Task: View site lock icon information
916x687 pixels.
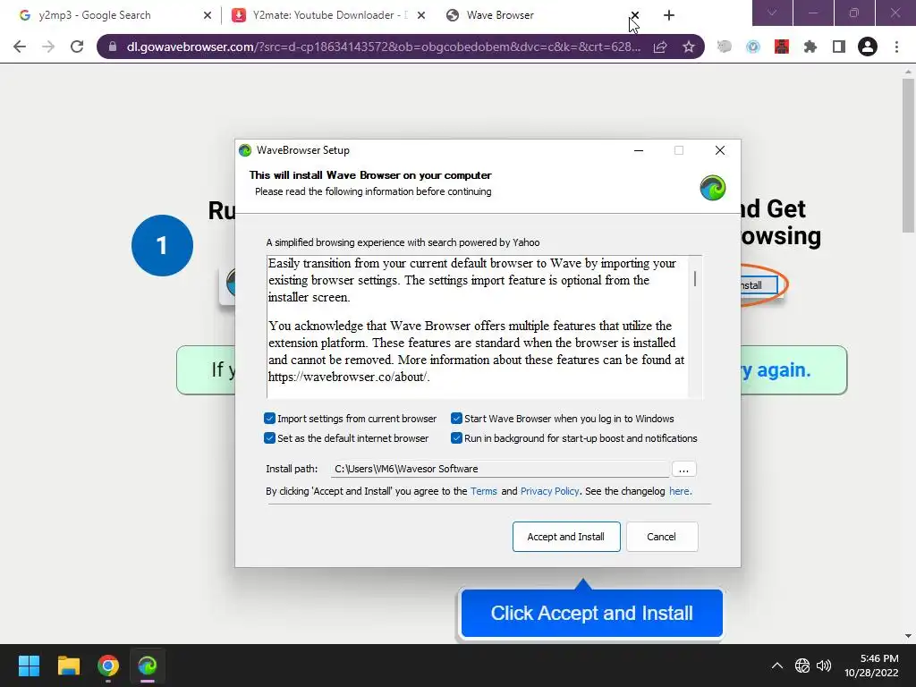Action: tap(112, 47)
